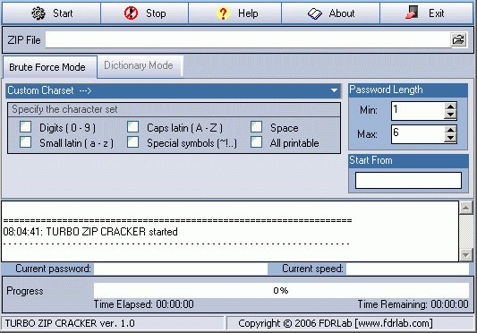Click the Current speed value field
Image resolution: width=477 pixels, height=333 pixels.
[407, 269]
